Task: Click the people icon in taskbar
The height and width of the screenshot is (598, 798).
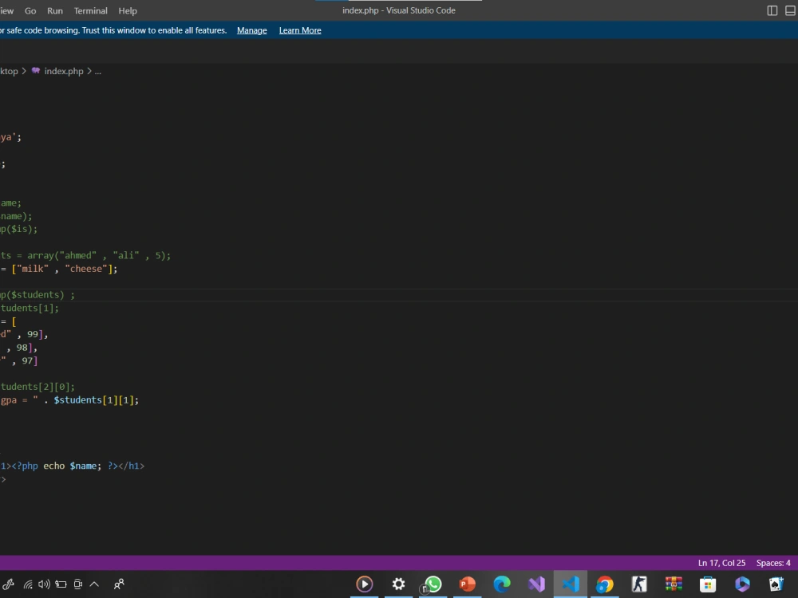Action: coord(119,584)
